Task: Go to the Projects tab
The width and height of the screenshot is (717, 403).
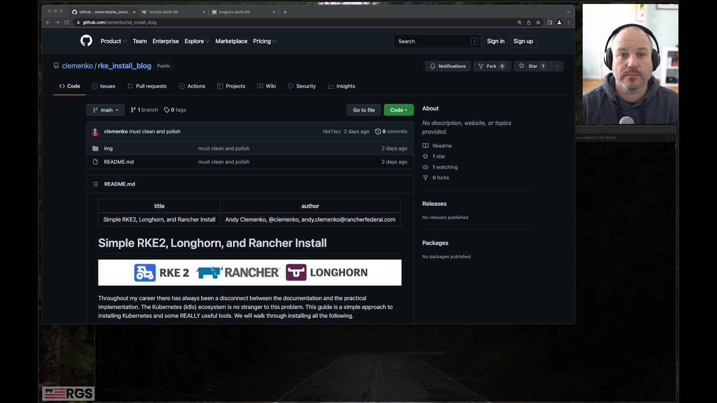Action: click(x=231, y=86)
